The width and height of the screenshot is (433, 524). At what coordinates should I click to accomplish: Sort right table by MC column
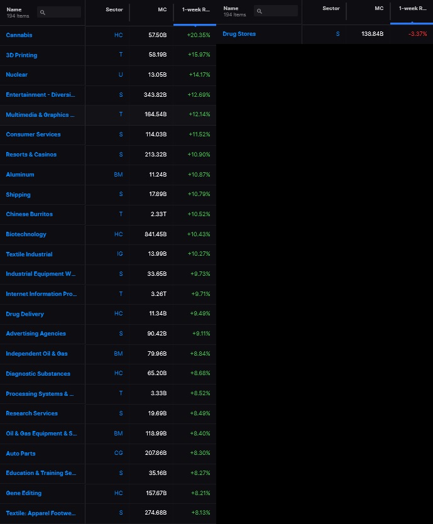click(x=379, y=8)
